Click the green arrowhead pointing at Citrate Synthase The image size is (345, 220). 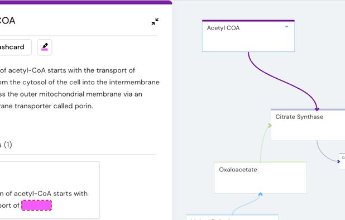pos(270,125)
